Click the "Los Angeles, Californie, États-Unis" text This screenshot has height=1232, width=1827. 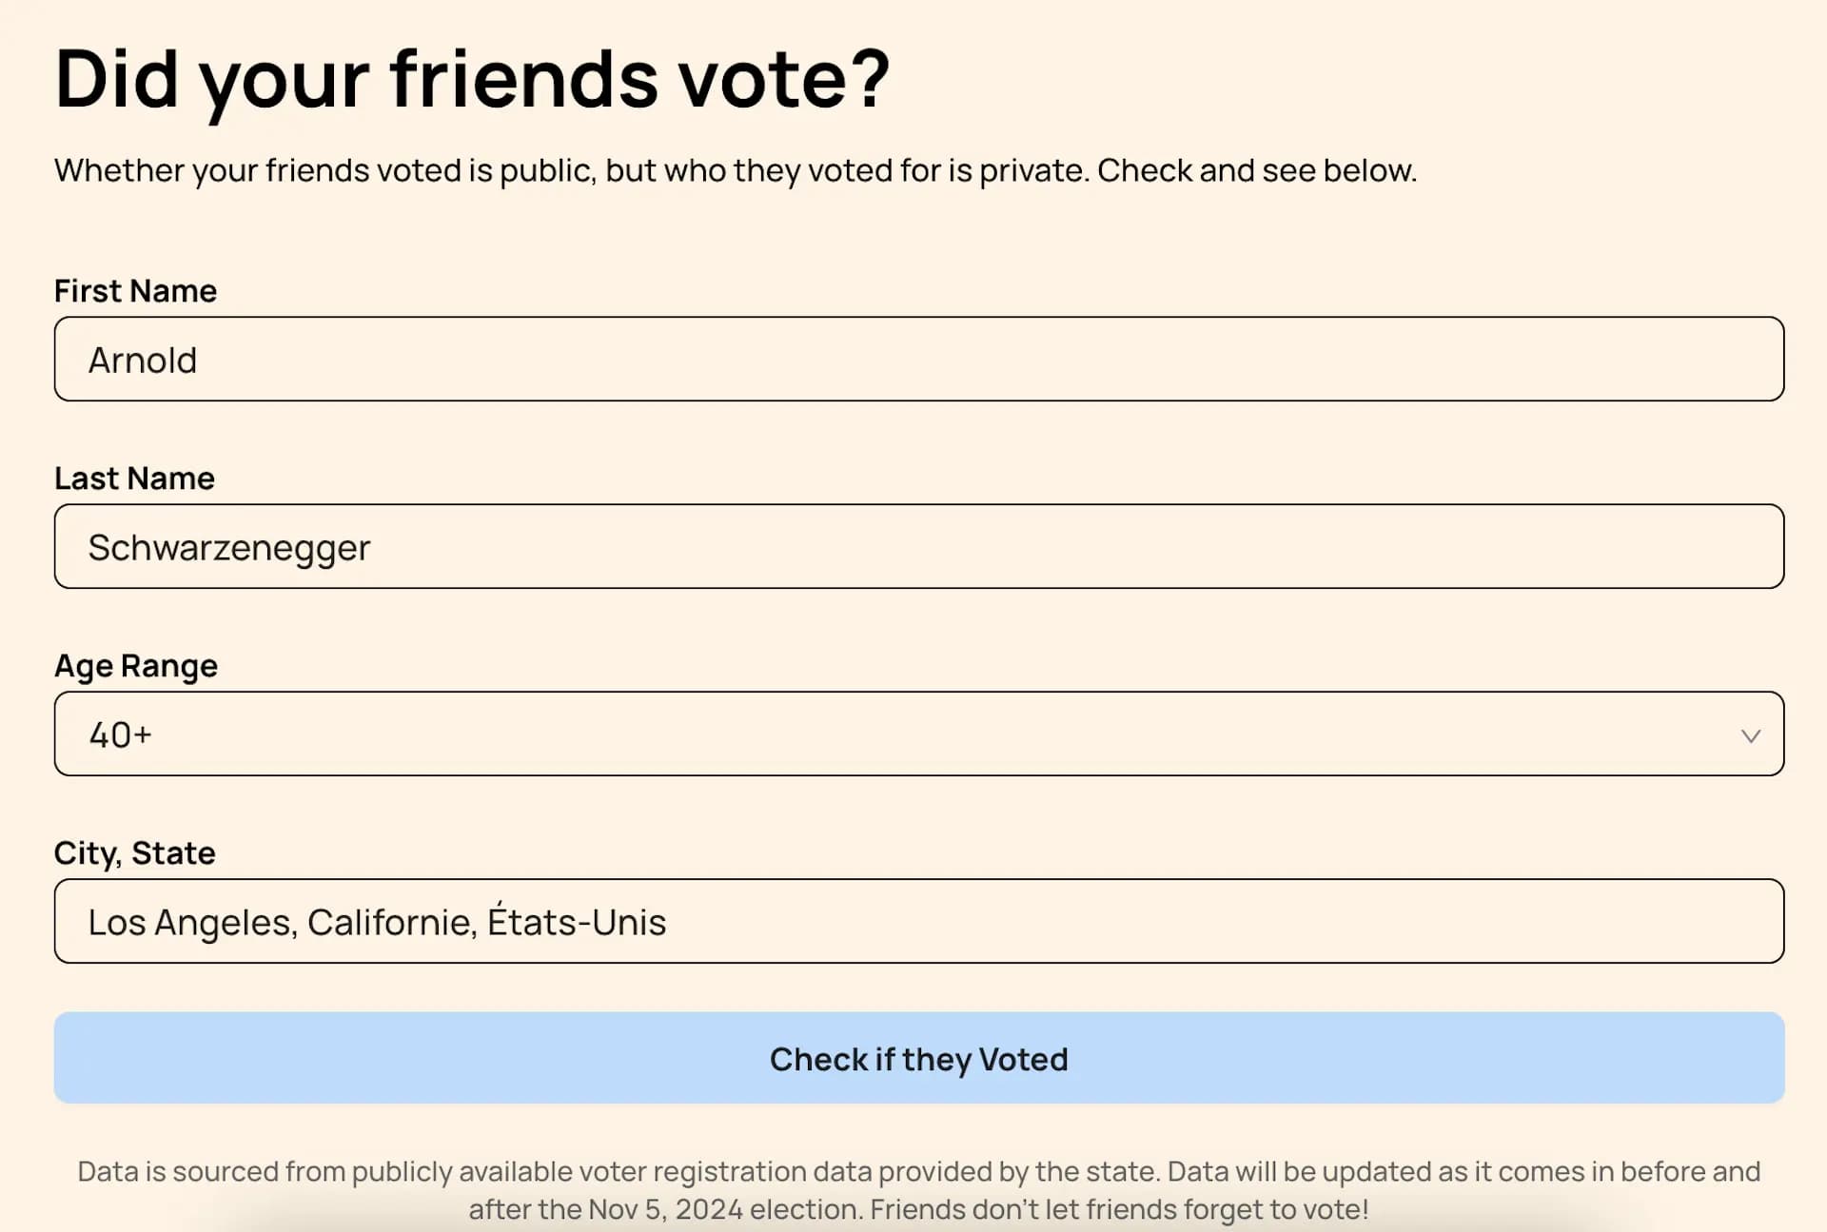point(377,922)
